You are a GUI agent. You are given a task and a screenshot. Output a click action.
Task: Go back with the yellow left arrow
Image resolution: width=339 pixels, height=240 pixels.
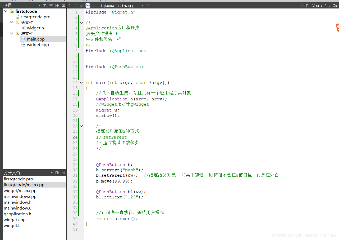tap(70, 5)
